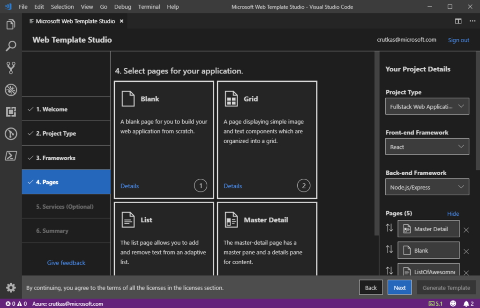Viewport: 480px width, 308px height.
Task: Click reorder arrows beside Master Detail page
Action: click(390, 228)
